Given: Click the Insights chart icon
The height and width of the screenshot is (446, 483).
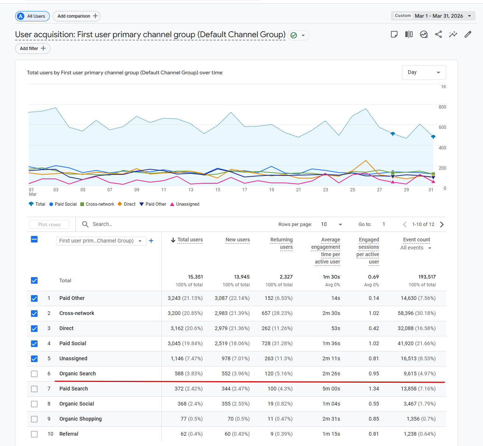Looking at the screenshot, I should (424, 35).
